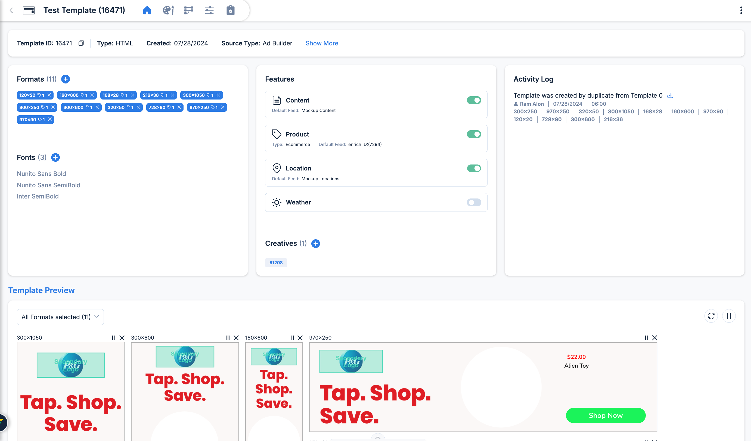The image size is (751, 441).
Task: Close the 300×600 preview
Action: pos(236,338)
